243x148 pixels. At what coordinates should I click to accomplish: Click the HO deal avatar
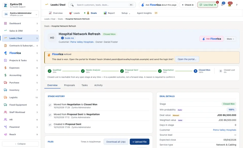tap(52, 38)
